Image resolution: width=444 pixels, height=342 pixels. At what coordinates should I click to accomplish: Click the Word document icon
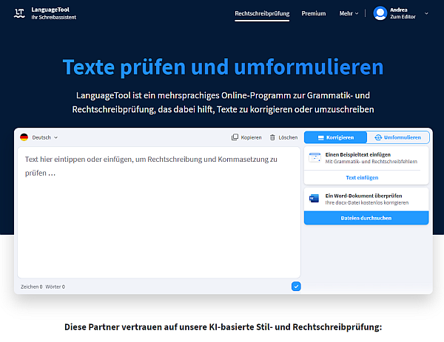pos(314,199)
